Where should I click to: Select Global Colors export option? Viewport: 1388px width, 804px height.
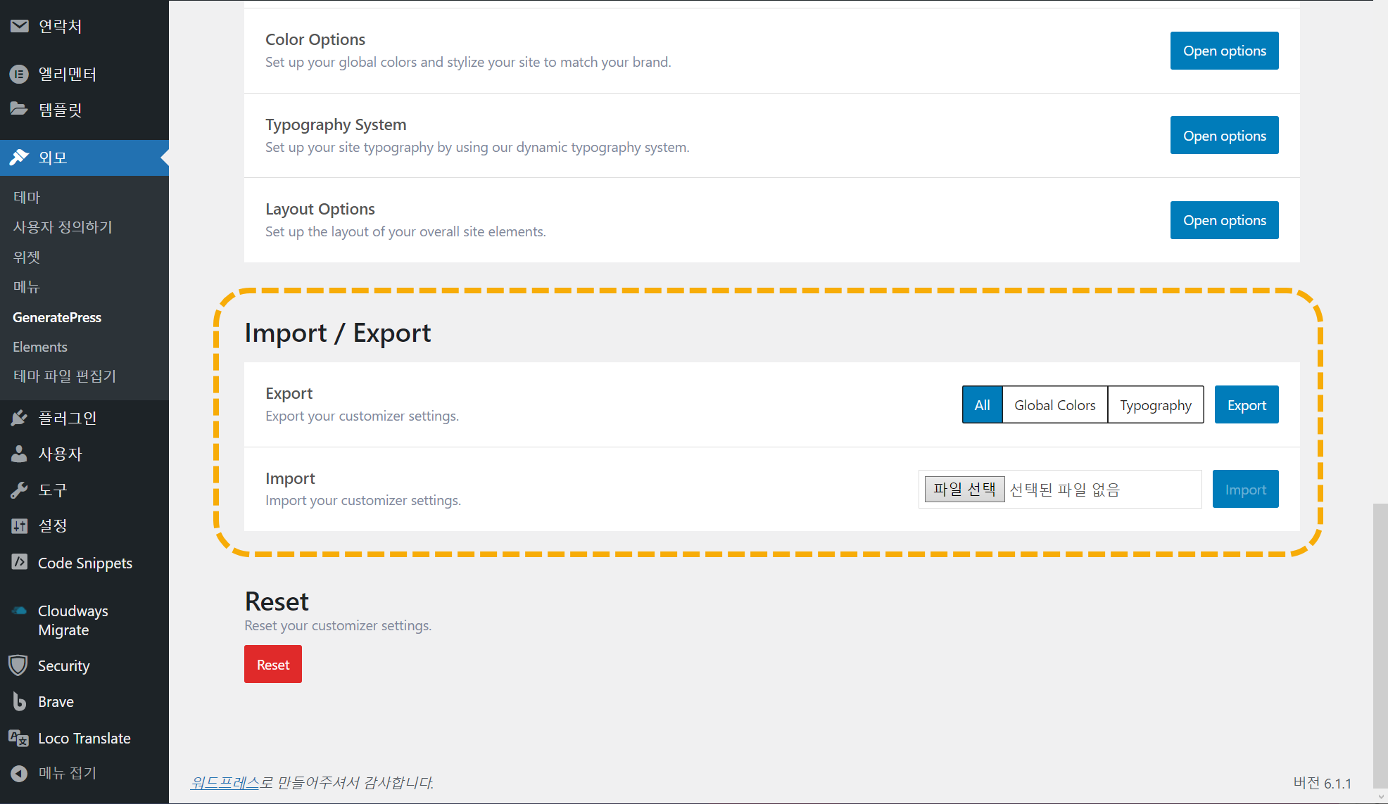click(x=1054, y=404)
